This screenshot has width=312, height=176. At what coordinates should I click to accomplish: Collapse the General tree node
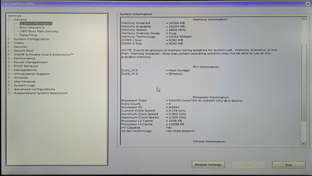(x=9, y=20)
